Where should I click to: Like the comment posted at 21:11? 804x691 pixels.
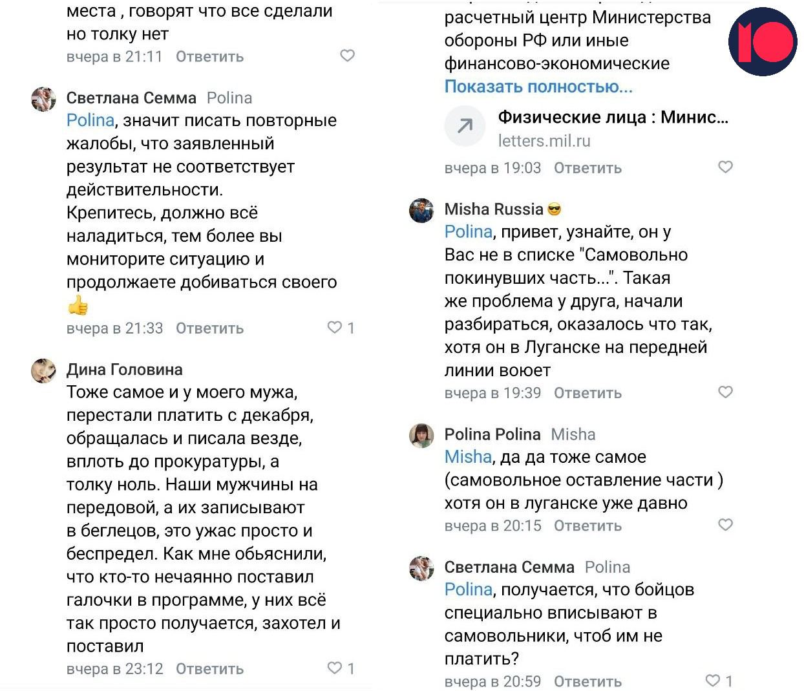[347, 56]
